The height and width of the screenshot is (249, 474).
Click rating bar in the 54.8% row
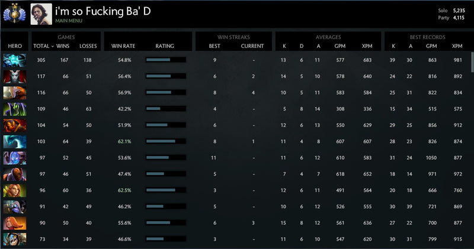(165, 60)
